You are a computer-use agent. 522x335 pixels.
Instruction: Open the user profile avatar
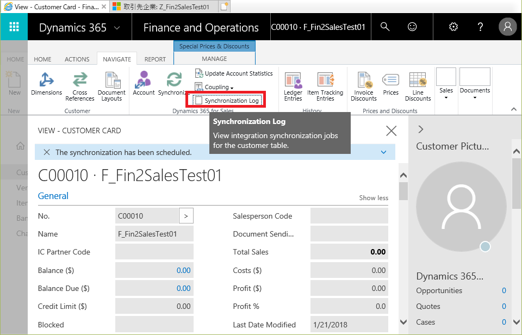click(507, 27)
